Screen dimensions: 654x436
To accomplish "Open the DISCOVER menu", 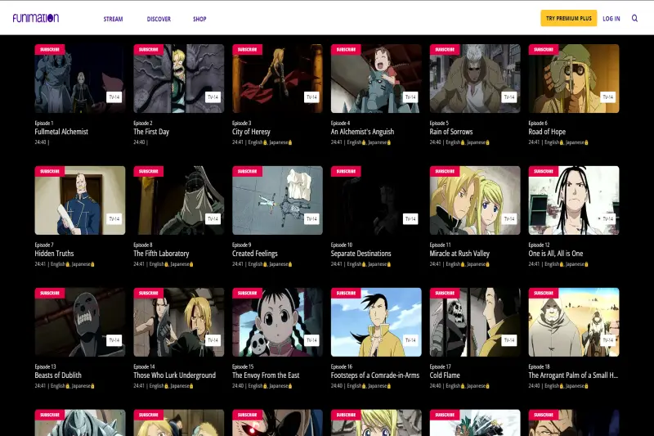I will pyautogui.click(x=159, y=19).
